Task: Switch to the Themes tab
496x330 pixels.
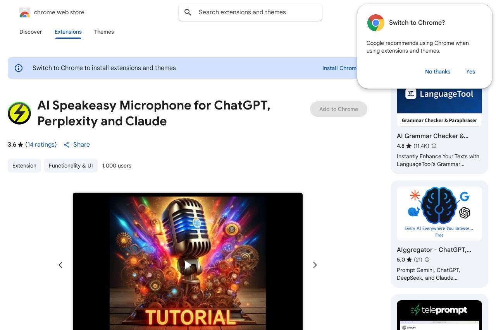Action: [104, 32]
